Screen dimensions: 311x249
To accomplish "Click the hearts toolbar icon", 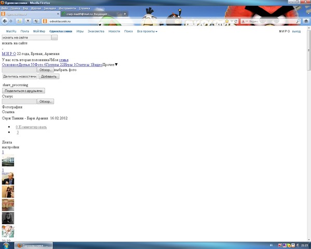I will tap(36, 21).
